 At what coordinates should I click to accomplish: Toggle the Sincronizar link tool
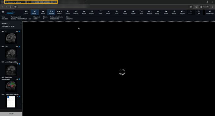click(35, 12)
